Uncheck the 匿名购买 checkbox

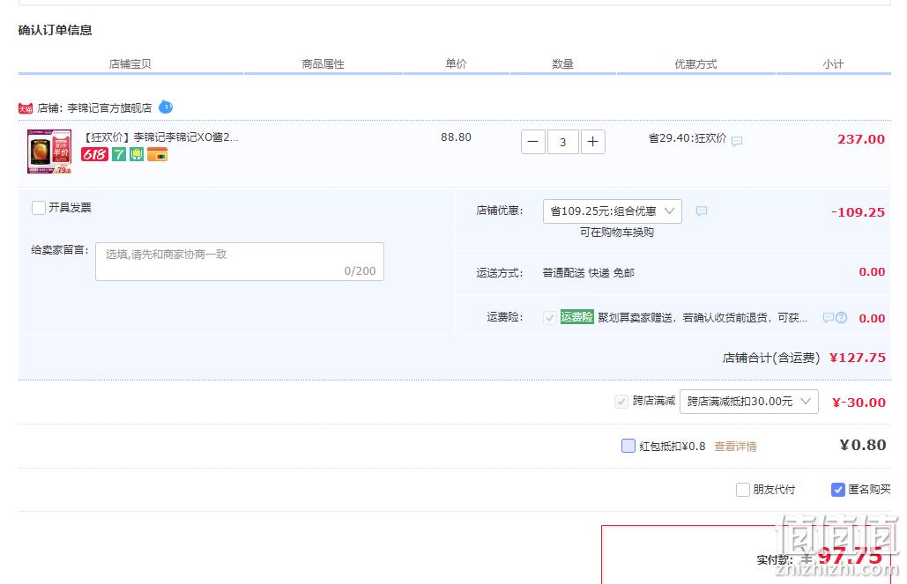[837, 490]
